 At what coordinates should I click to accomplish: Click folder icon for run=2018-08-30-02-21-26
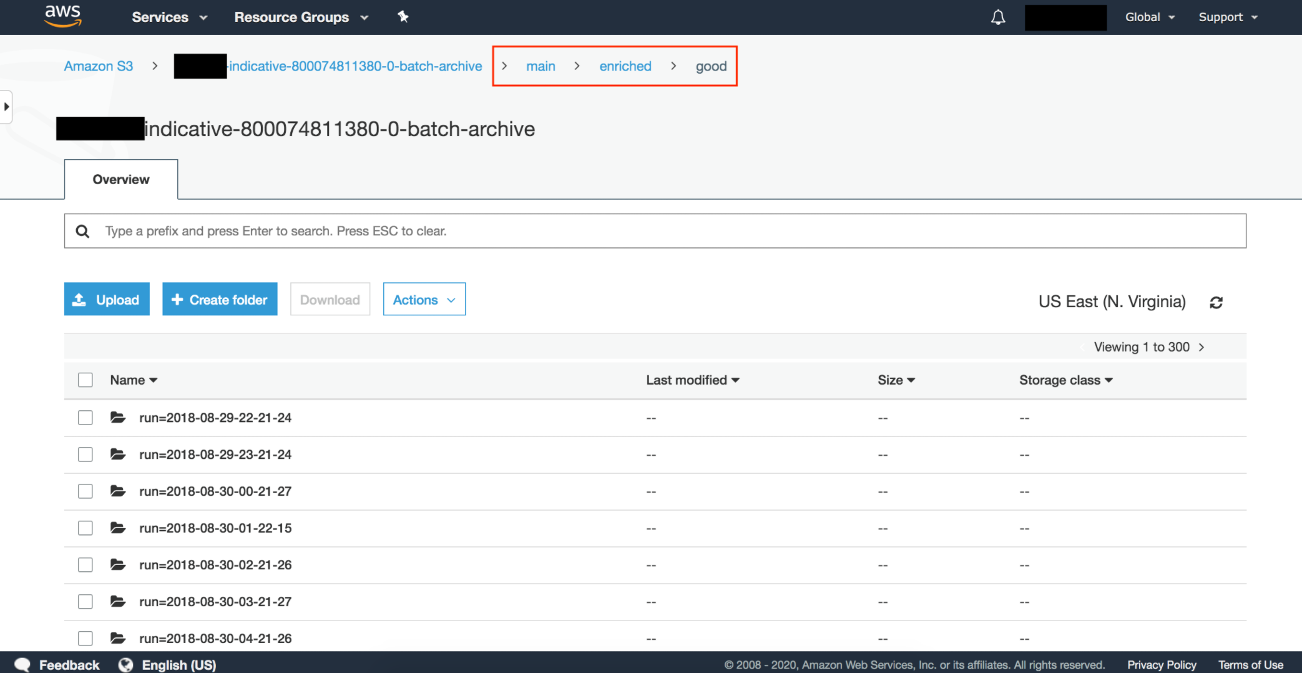[118, 564]
